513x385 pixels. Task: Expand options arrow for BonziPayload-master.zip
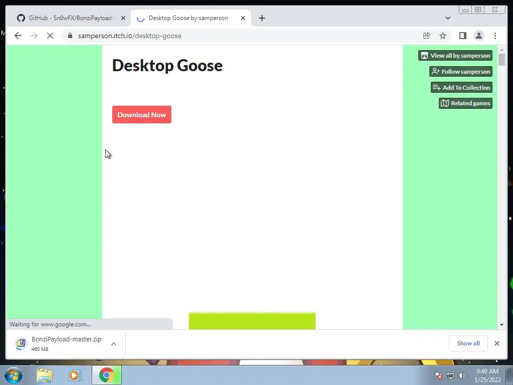tap(114, 344)
